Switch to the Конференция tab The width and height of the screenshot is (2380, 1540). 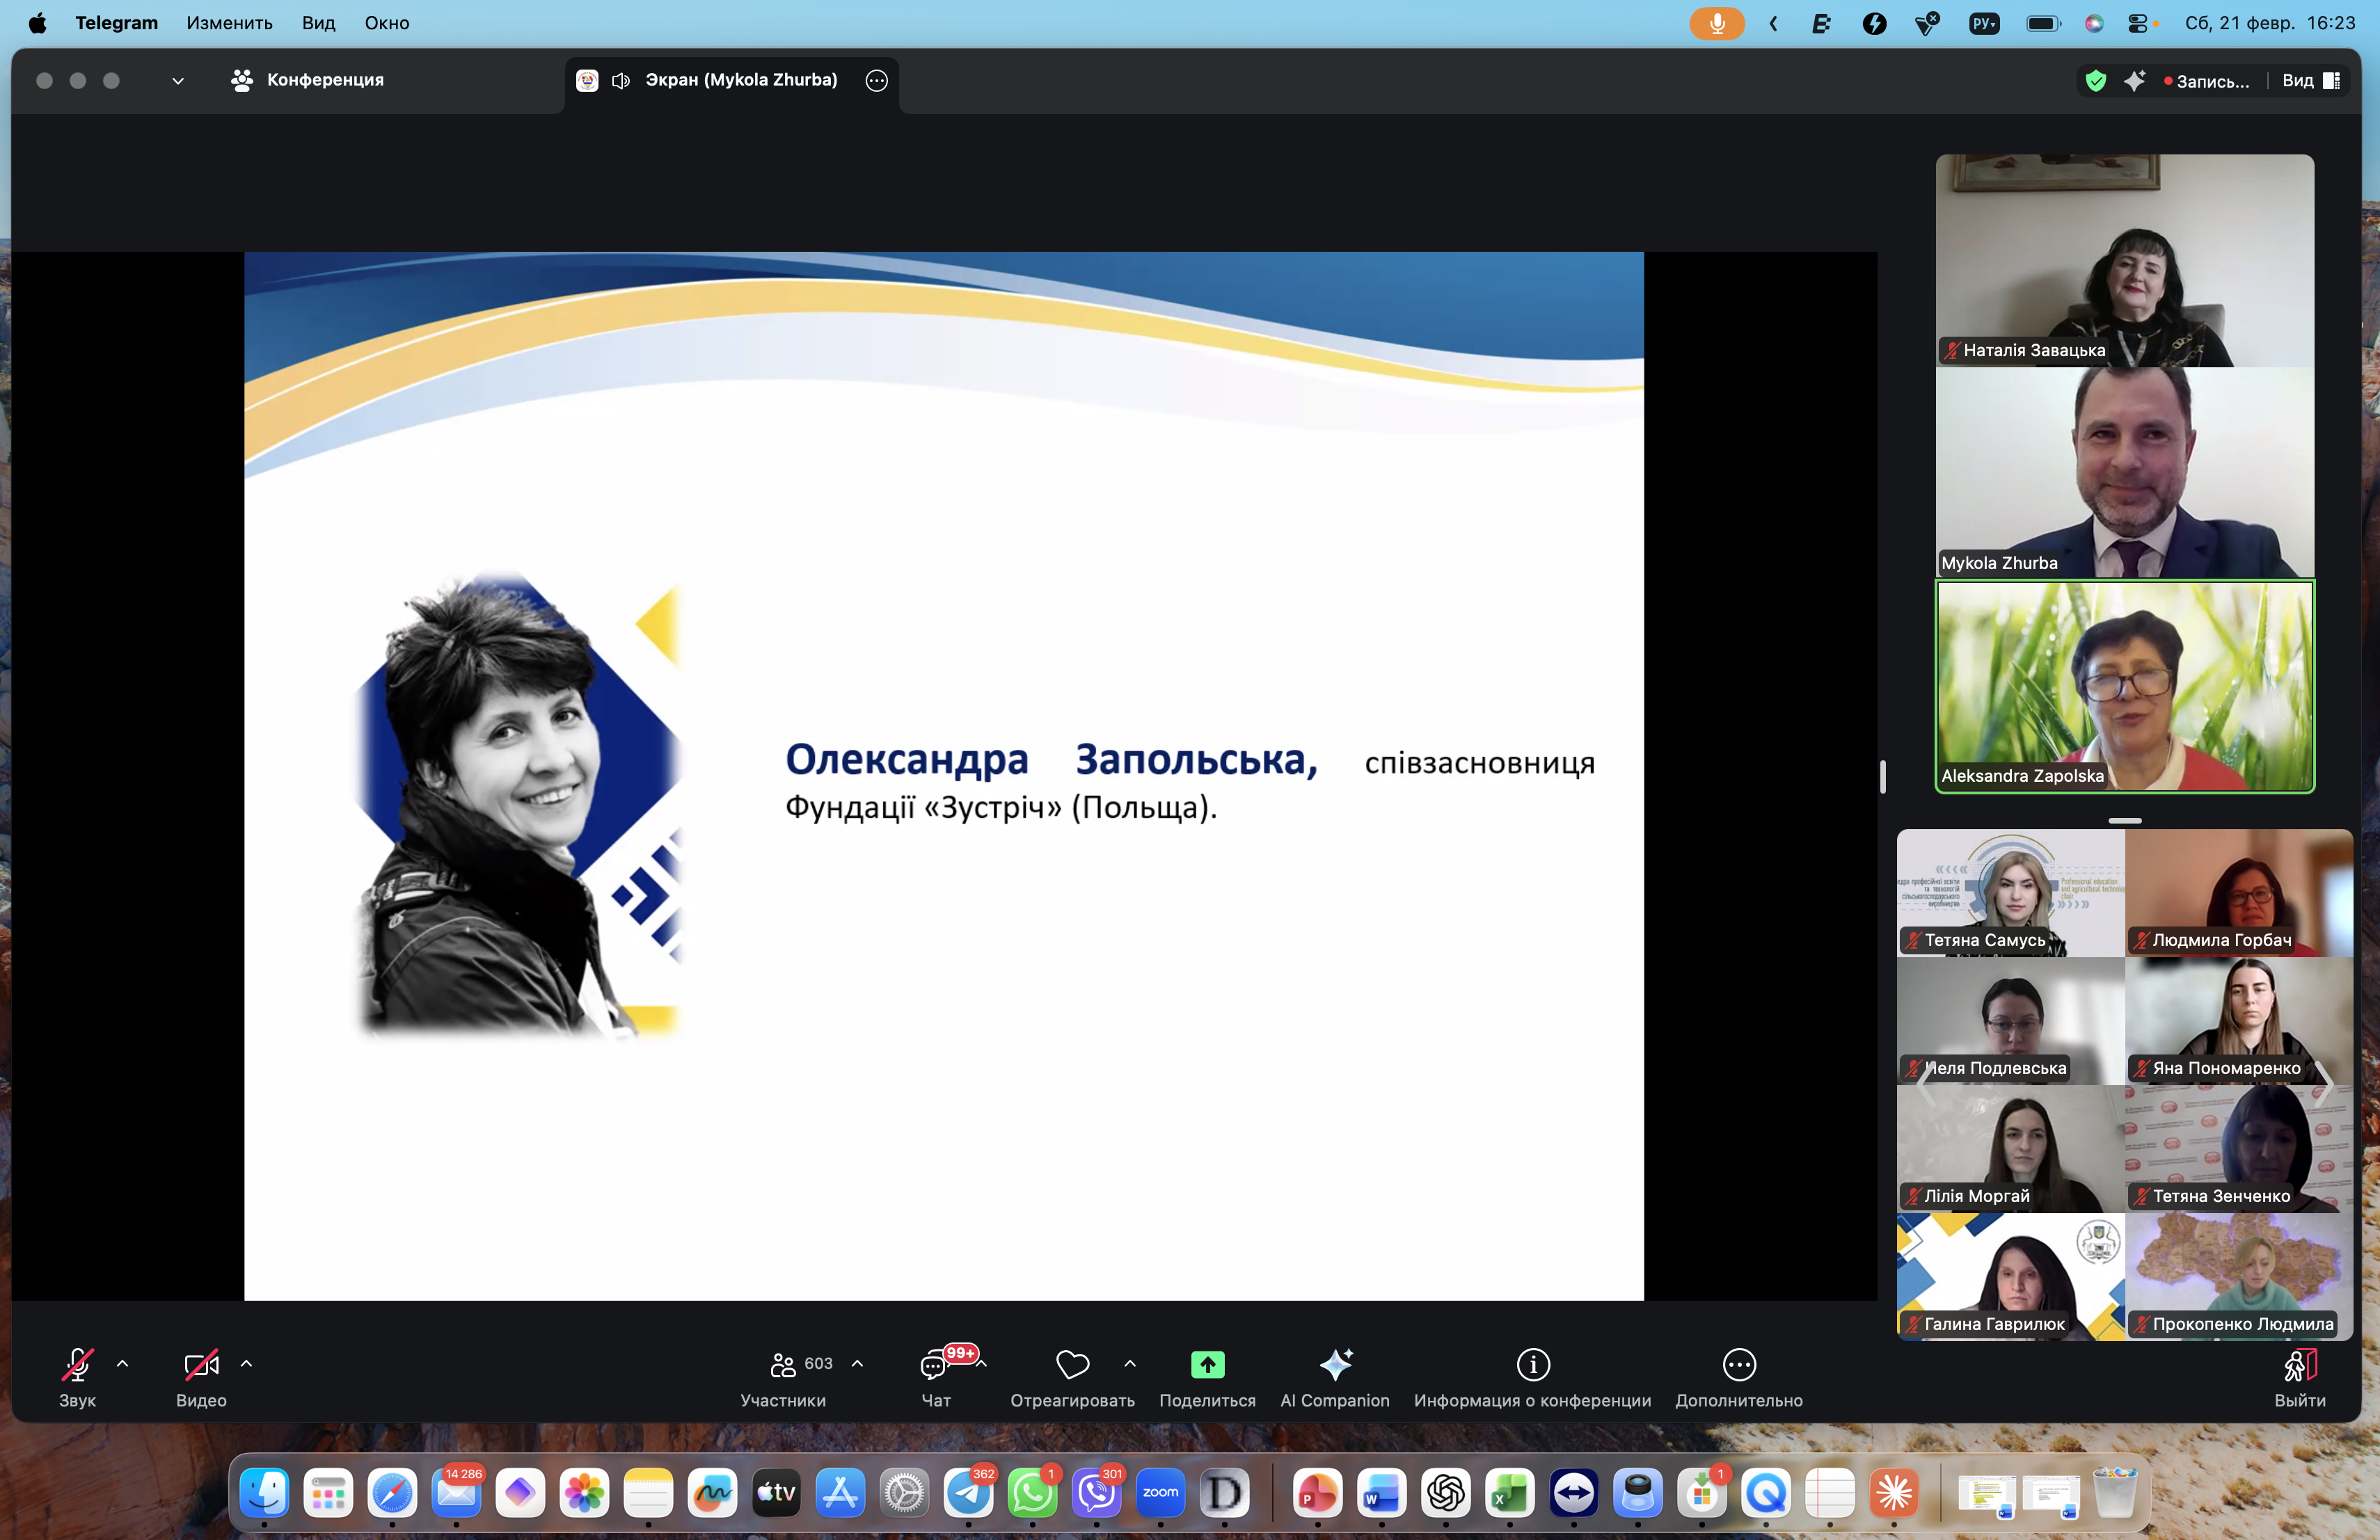[x=308, y=80]
